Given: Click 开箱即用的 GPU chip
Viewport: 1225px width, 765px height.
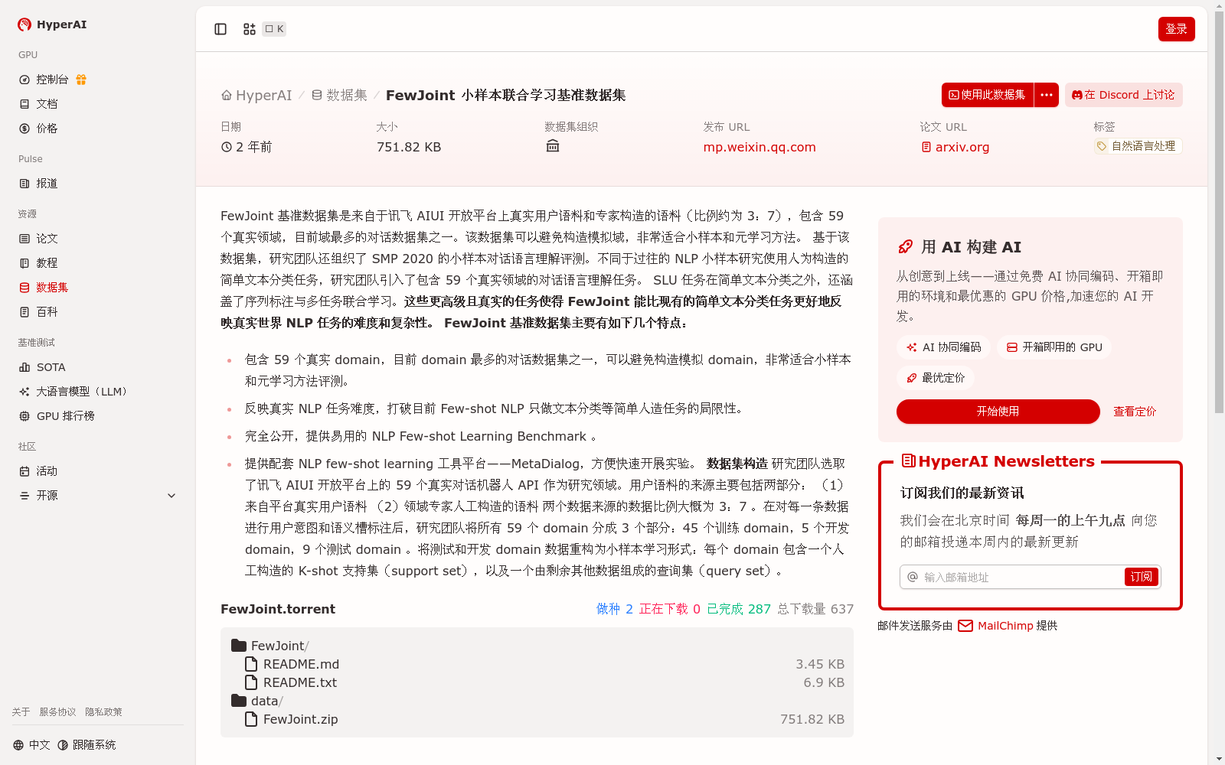Looking at the screenshot, I should pos(1054,347).
